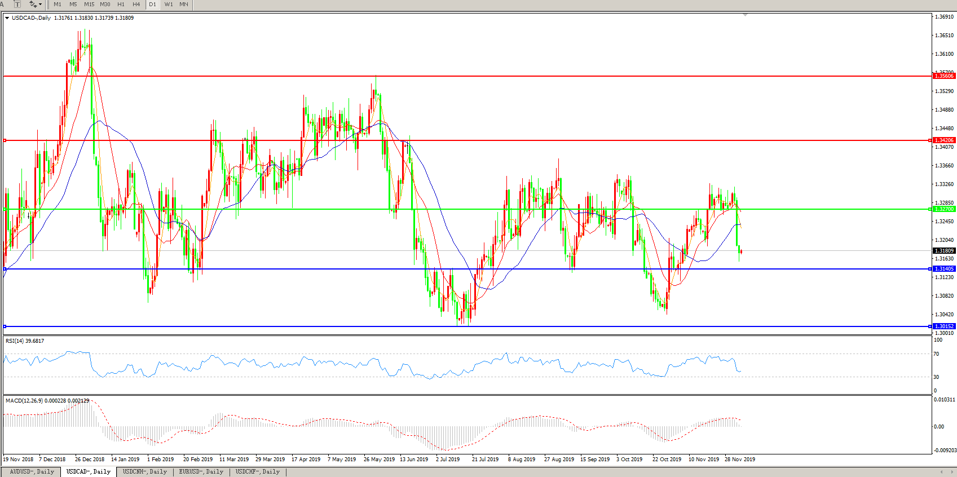Switch to M1 timeframe
Image resolution: width=957 pixels, height=477 pixels.
(x=58, y=4)
